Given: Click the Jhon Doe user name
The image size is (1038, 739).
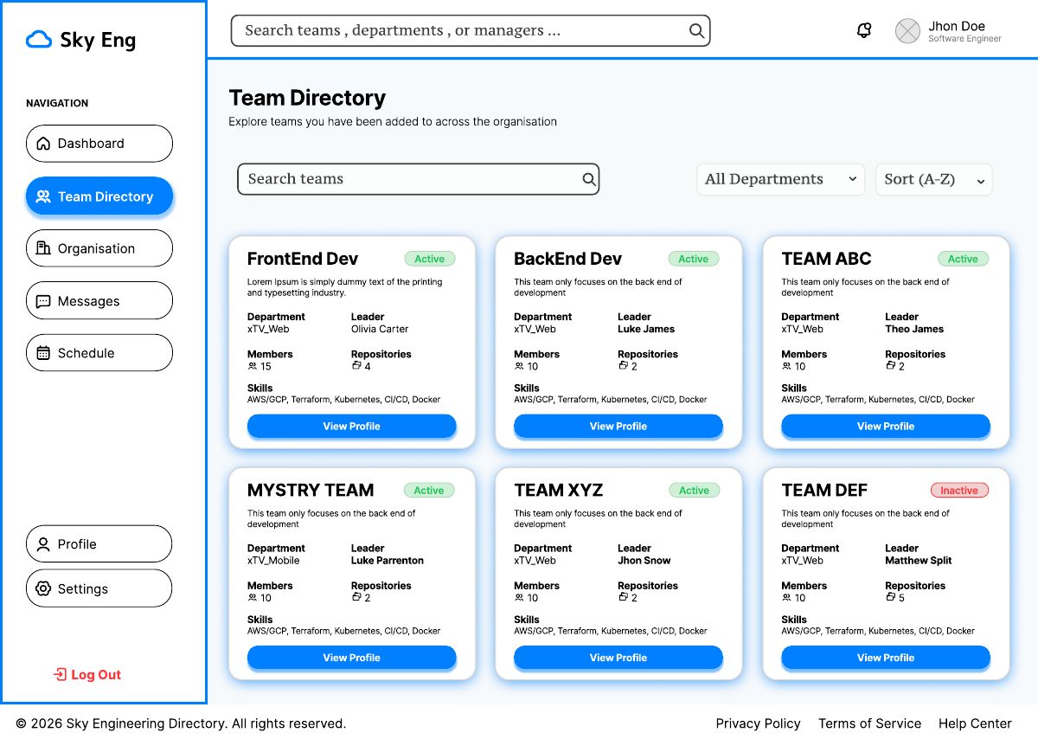Looking at the screenshot, I should (957, 26).
